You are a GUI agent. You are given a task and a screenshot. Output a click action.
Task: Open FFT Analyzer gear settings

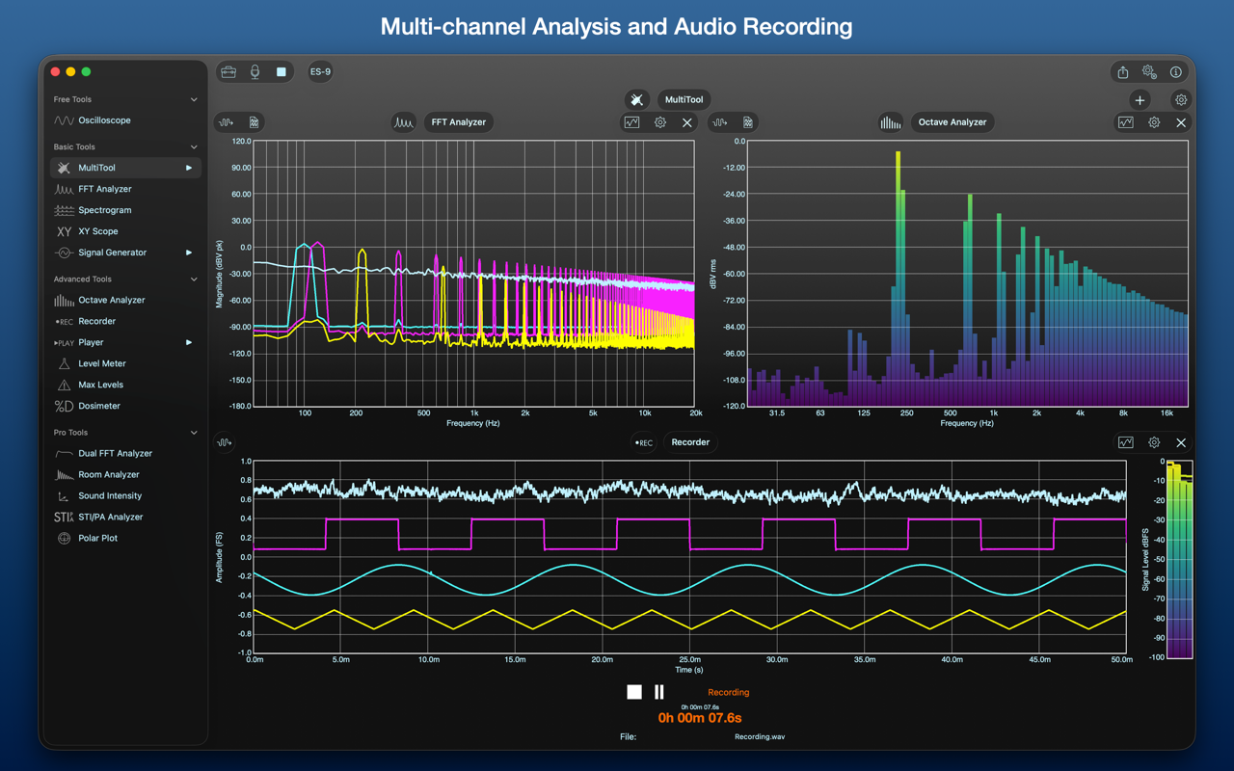pos(660,122)
